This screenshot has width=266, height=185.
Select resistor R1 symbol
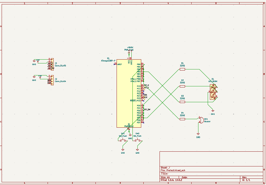182,69
